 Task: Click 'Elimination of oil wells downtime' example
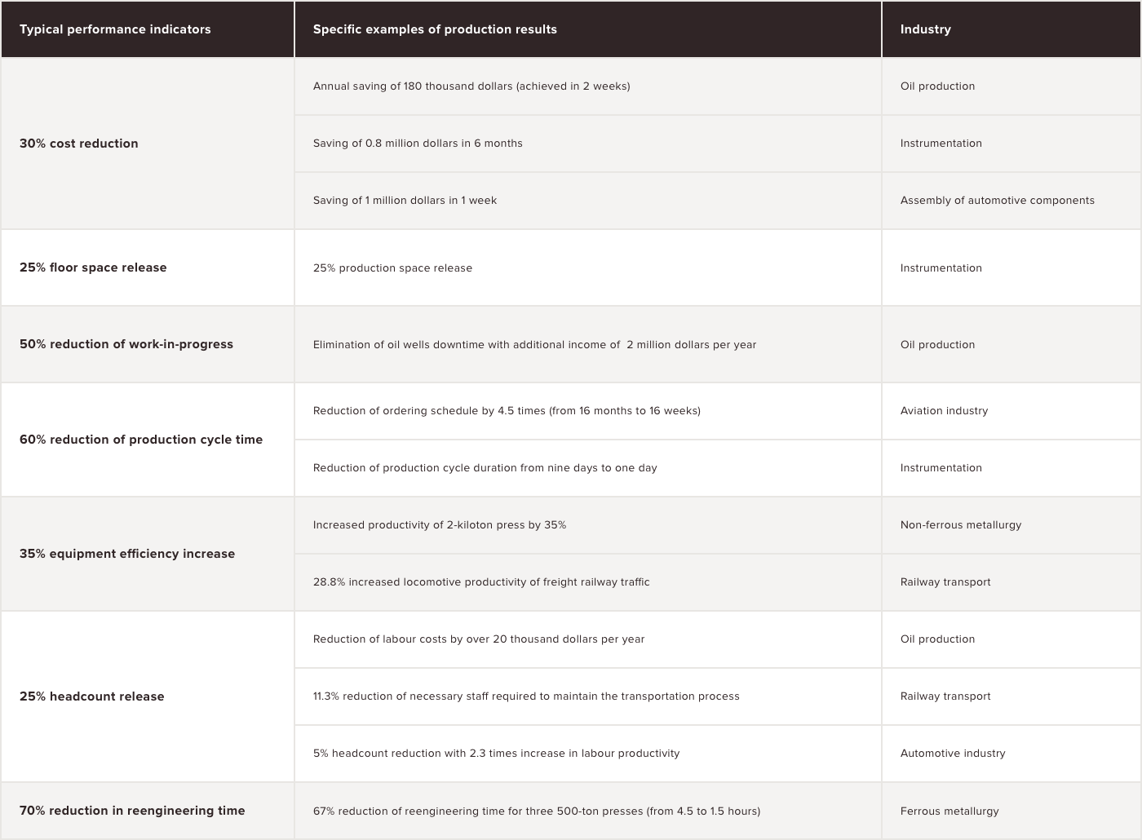click(534, 345)
